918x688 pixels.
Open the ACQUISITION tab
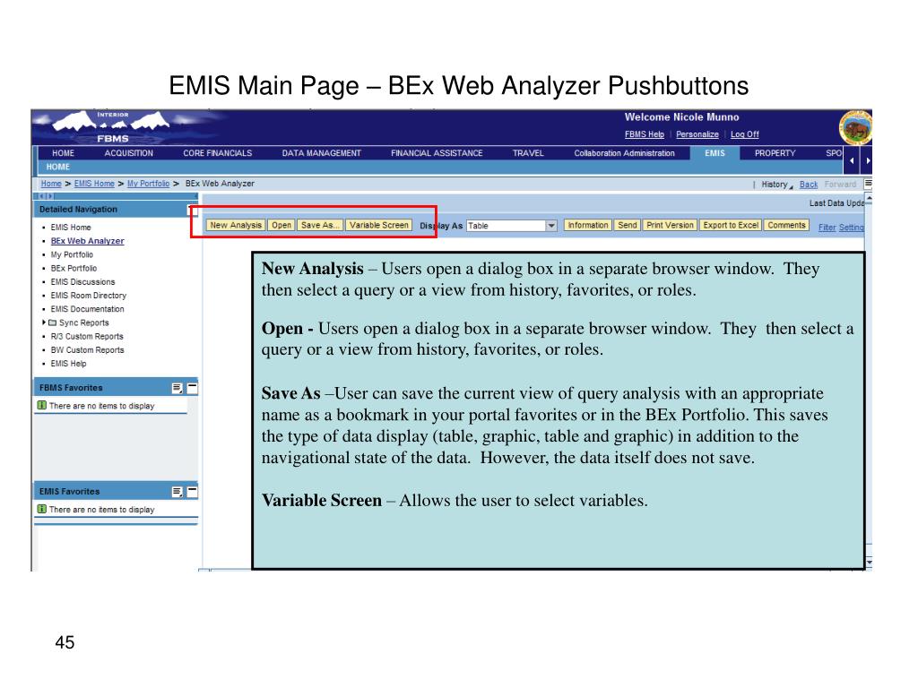click(129, 153)
